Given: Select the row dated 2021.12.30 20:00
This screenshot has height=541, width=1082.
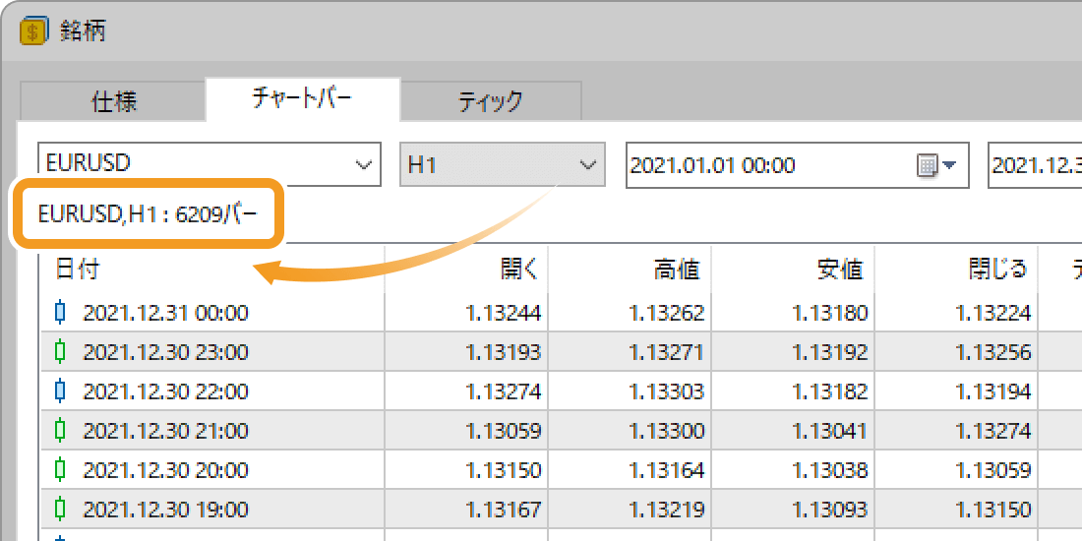Looking at the screenshot, I should pos(561,470).
